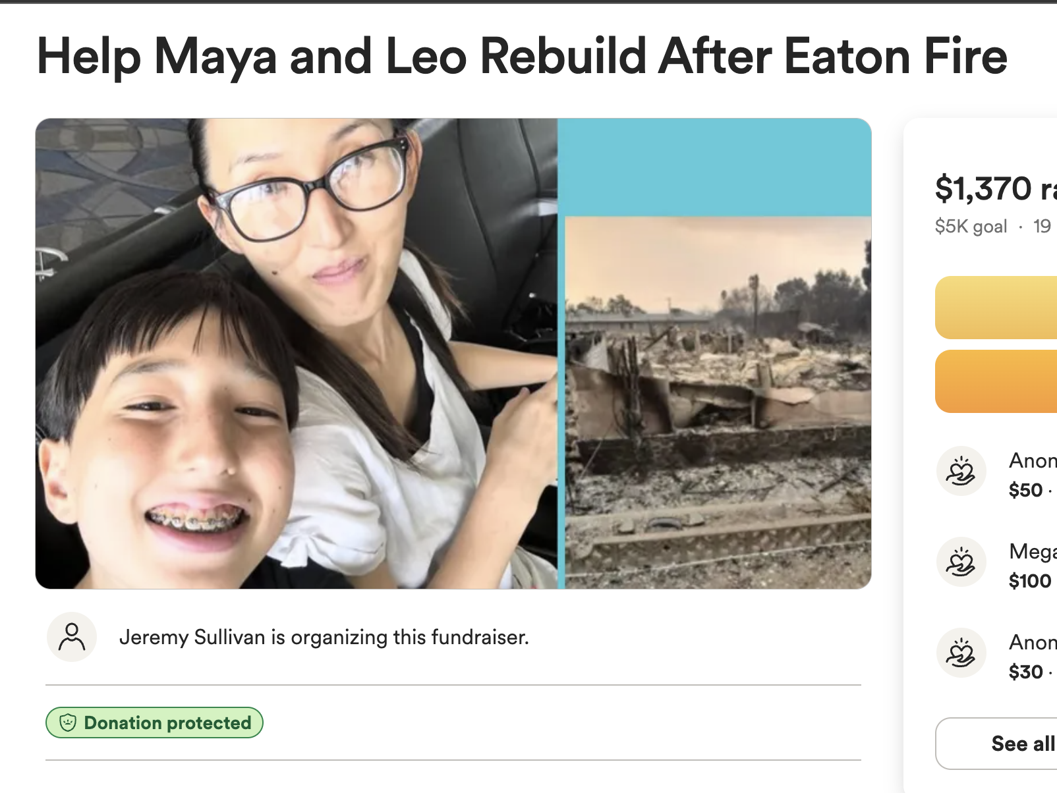This screenshot has height=793, width=1057.
Task: Click the organizer profile avatar icon
Action: click(71, 637)
